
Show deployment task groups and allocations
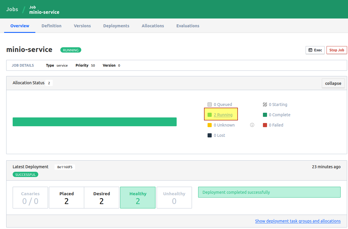point(298,221)
